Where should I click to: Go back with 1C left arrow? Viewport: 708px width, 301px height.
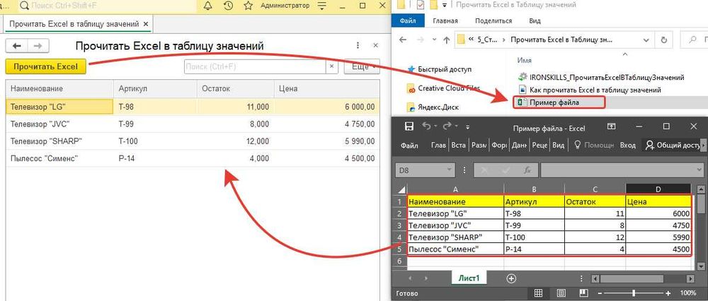[x=17, y=46]
